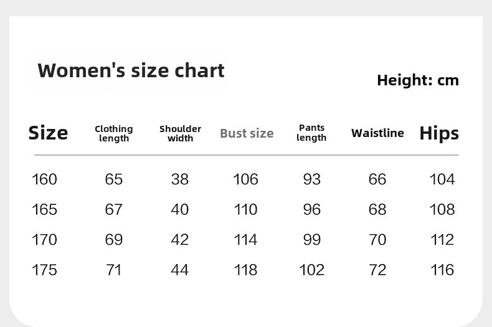The width and height of the screenshot is (492, 327).
Task: Click hips value 116
Action: (442, 270)
